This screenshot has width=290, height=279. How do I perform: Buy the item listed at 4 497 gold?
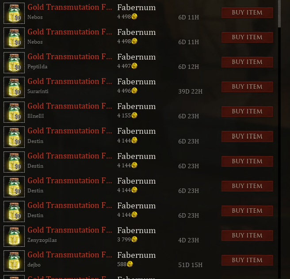coord(247,62)
